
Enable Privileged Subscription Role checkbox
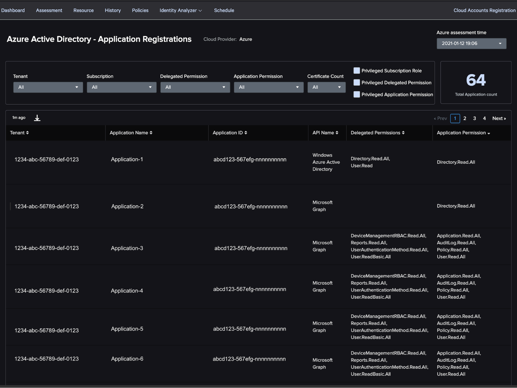pos(357,71)
